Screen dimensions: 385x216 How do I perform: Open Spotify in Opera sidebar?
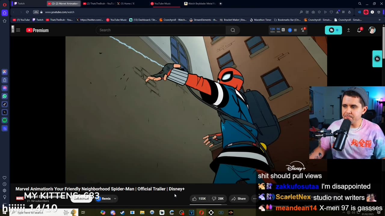pyautogui.click(x=5, y=120)
